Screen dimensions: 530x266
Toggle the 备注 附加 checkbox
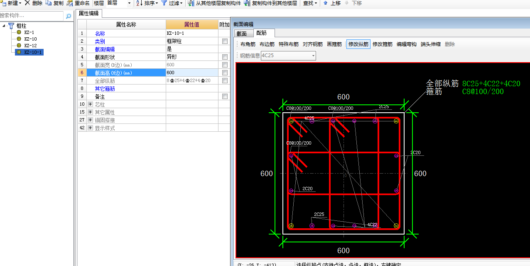[225, 97]
